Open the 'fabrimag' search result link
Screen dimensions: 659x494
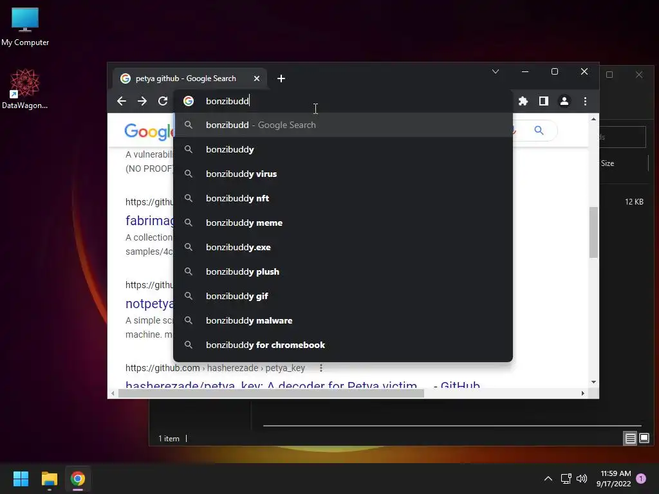pos(149,220)
